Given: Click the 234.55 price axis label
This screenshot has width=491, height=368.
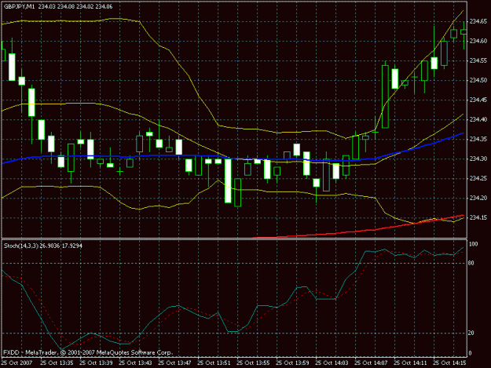Looking at the screenshot, I should 478,60.
